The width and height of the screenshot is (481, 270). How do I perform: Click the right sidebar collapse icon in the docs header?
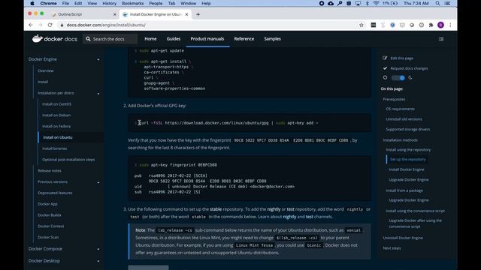pos(441,39)
